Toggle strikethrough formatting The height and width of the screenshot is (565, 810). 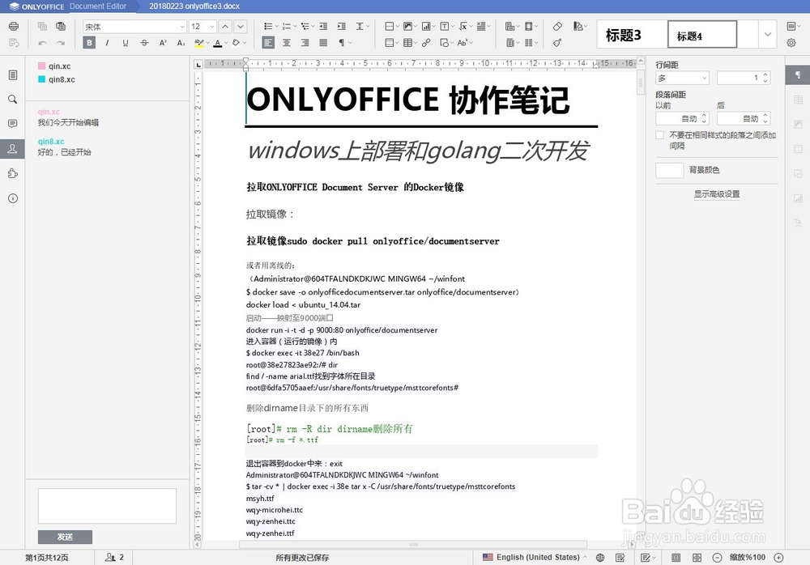click(144, 43)
